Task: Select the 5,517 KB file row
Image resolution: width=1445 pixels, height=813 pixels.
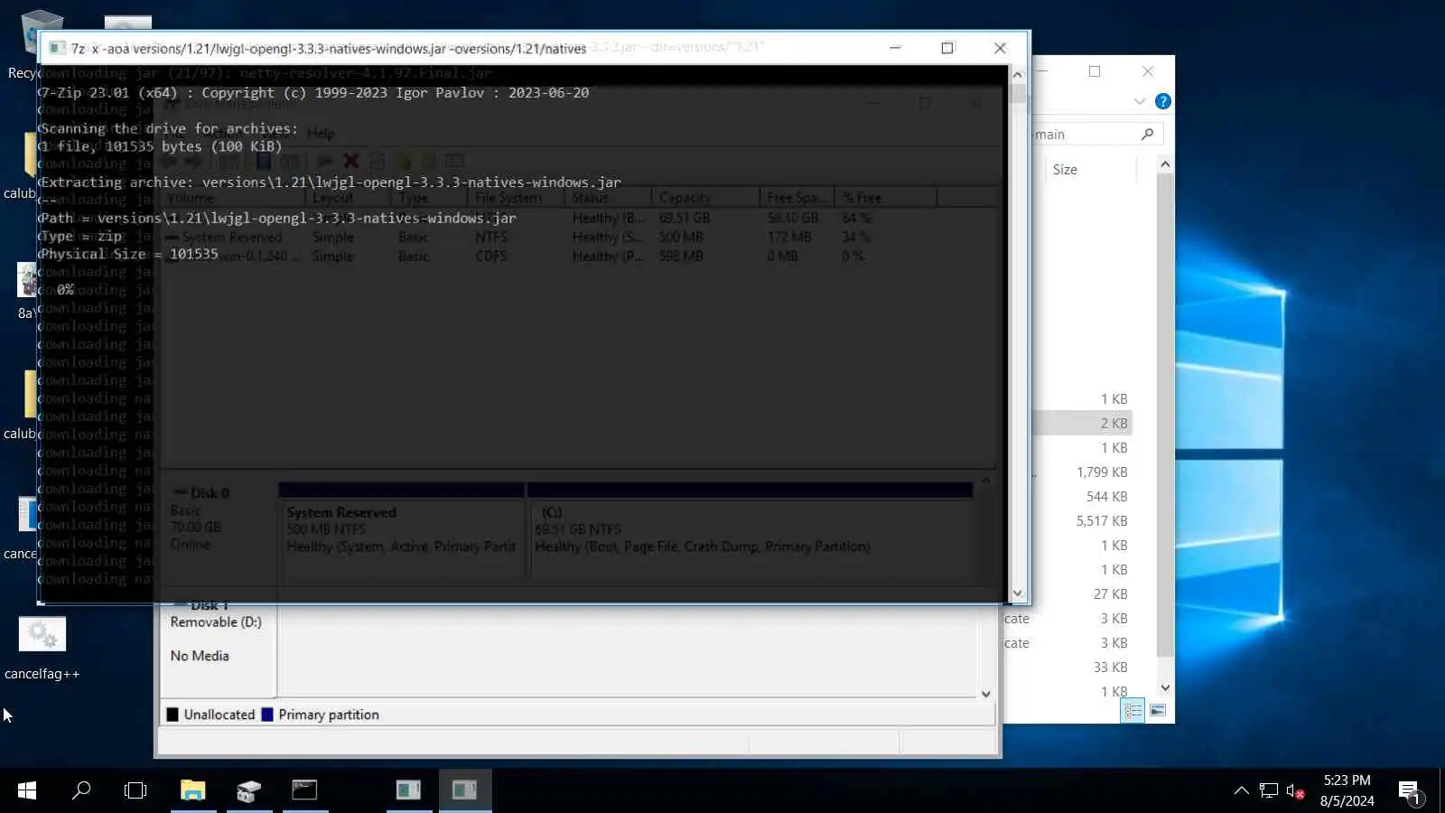Action: (x=1082, y=520)
